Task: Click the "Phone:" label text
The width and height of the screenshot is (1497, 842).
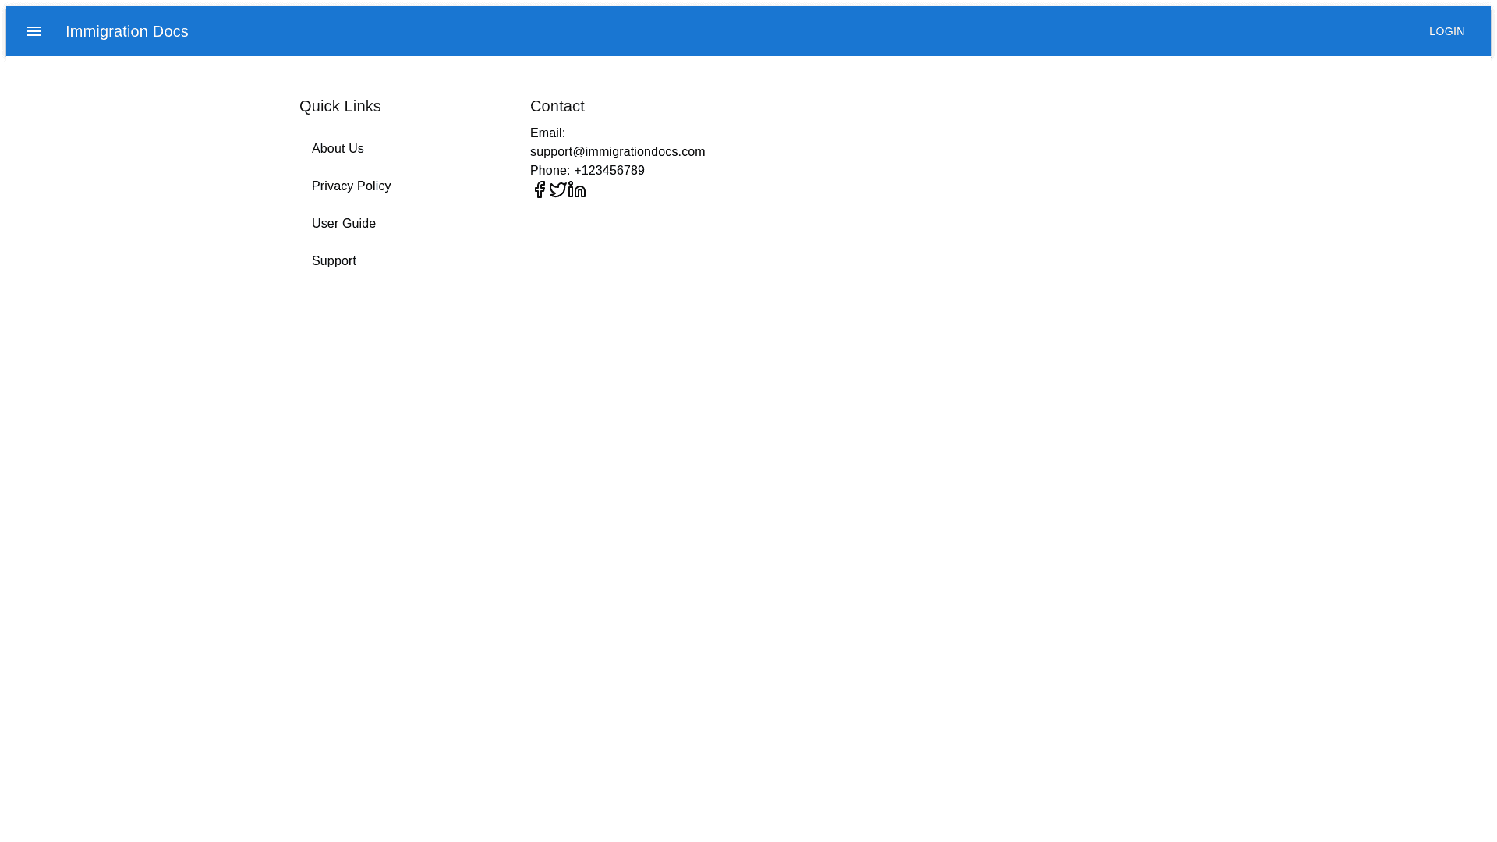Action: (x=550, y=171)
